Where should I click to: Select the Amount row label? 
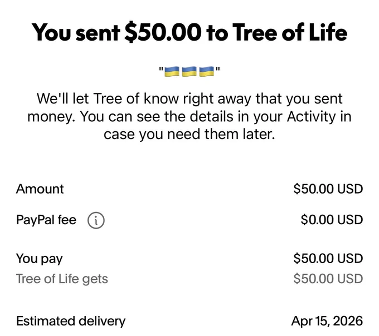coord(40,189)
